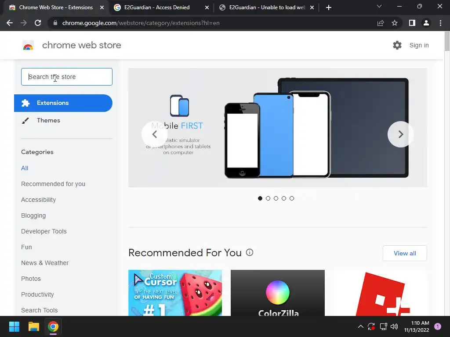Bookmark this tab with the star icon
Screen dimensions: 450x337
(x=395, y=23)
